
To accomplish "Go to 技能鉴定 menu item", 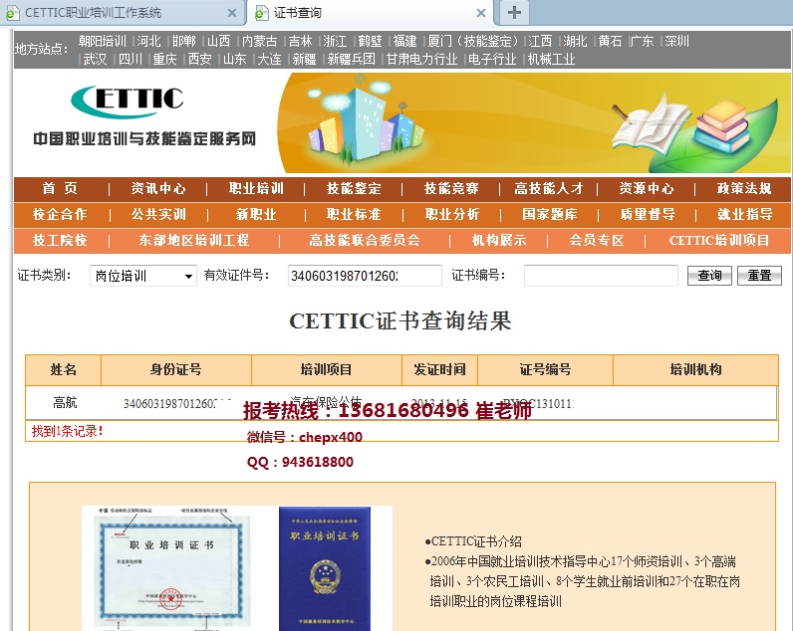I will point(354,188).
